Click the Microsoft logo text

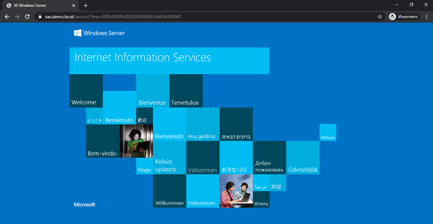coord(85,205)
